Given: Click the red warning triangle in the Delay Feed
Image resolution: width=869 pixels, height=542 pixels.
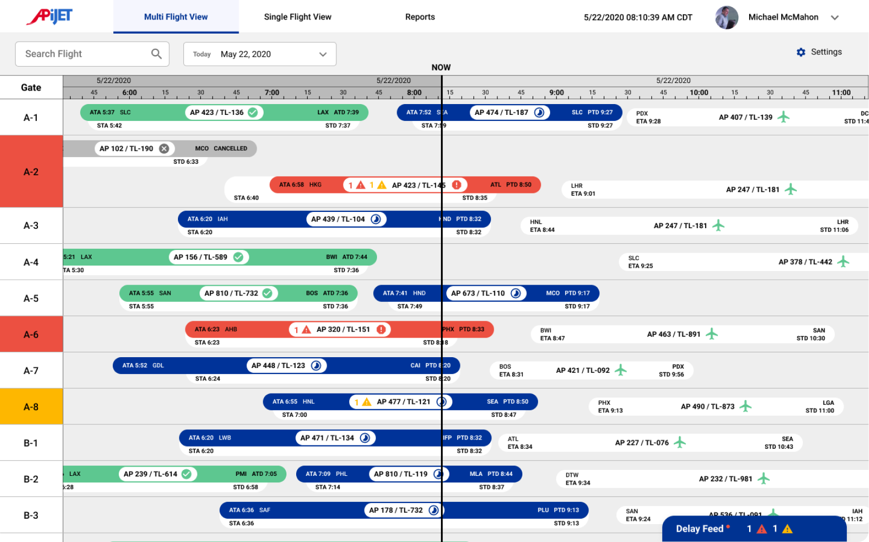Looking at the screenshot, I should tap(762, 528).
